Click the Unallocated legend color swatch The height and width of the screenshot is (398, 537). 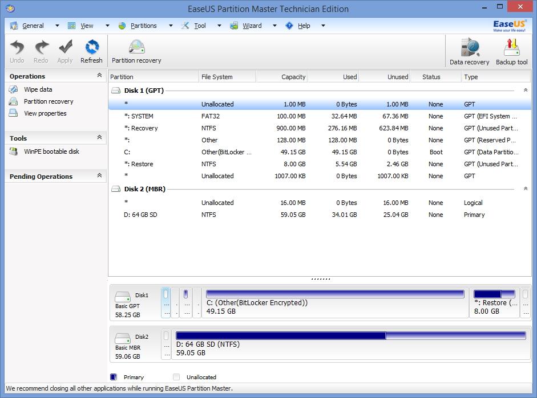(x=176, y=377)
